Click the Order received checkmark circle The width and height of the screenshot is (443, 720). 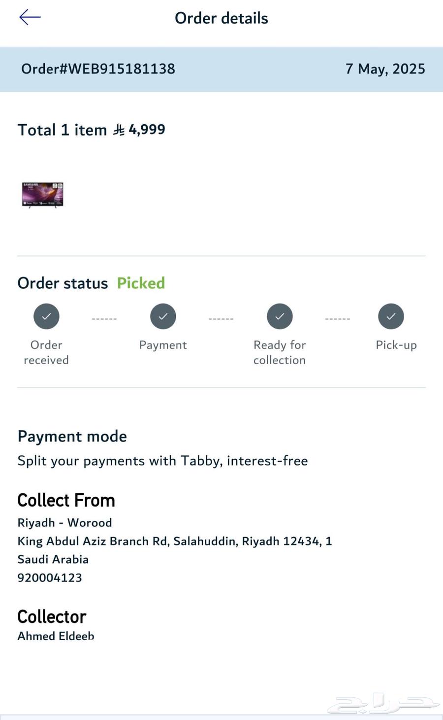click(x=46, y=316)
